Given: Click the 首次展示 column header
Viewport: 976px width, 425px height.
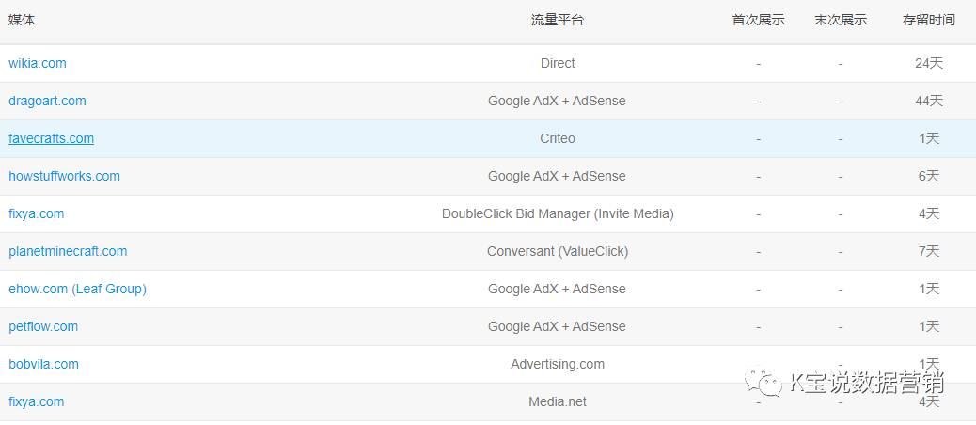Looking at the screenshot, I should pyautogui.click(x=758, y=20).
